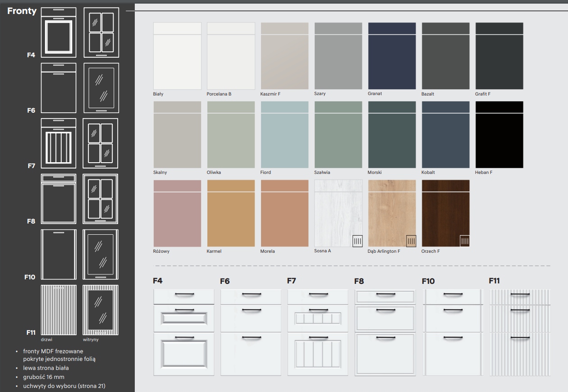This screenshot has width=568, height=392.
Task: Choose the Fiord light blue swatch
Action: point(284,134)
